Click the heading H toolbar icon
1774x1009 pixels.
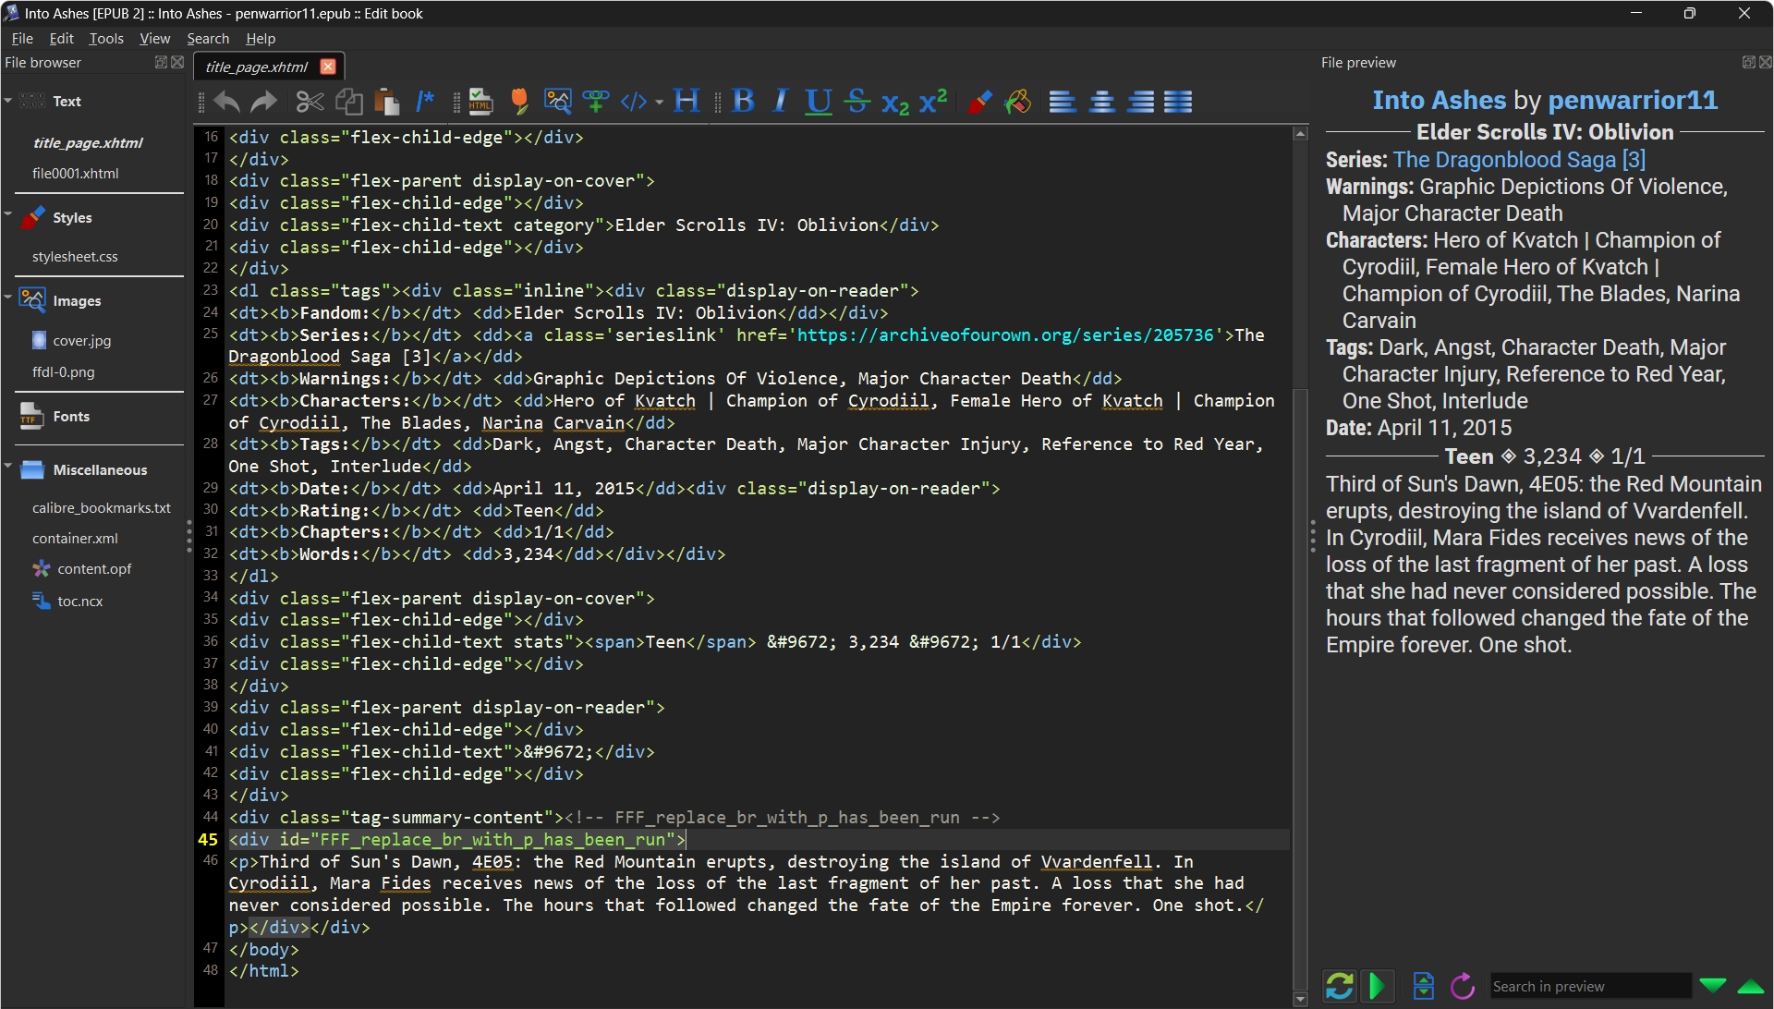tap(686, 101)
